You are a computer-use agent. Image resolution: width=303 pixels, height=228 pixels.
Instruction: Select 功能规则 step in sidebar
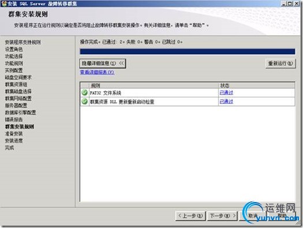tap(14, 63)
